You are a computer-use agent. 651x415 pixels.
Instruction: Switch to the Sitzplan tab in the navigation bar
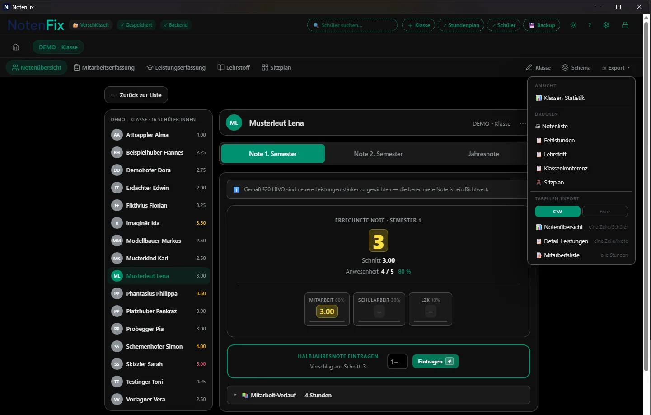276,67
